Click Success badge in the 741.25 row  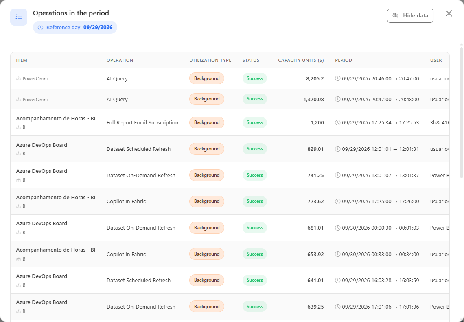254,175
